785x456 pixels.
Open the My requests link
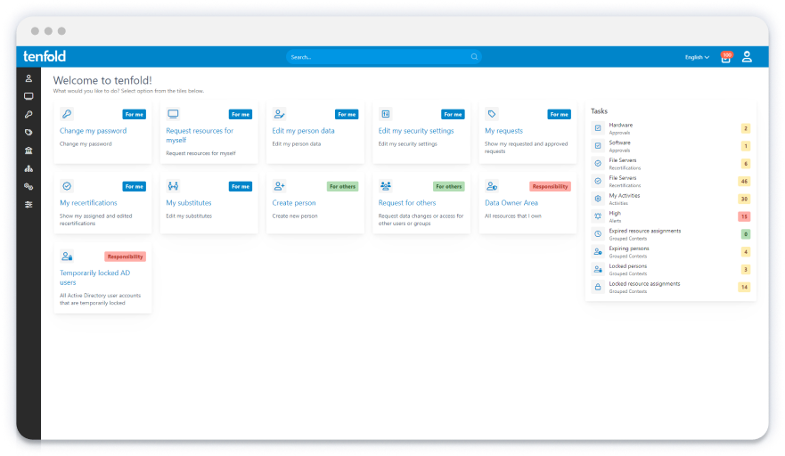click(x=503, y=131)
